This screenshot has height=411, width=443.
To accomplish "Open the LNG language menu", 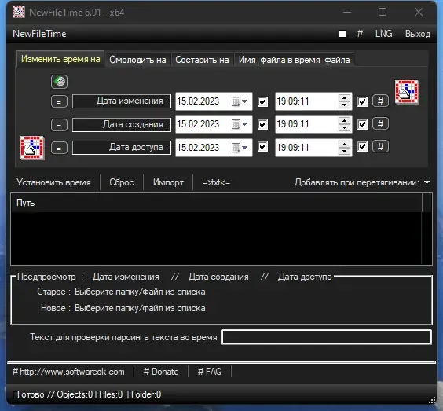I will coord(383,34).
